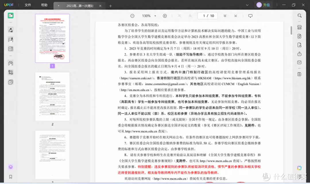Open the 文件 menu
This screenshot has width=310, height=184.
[28, 5]
